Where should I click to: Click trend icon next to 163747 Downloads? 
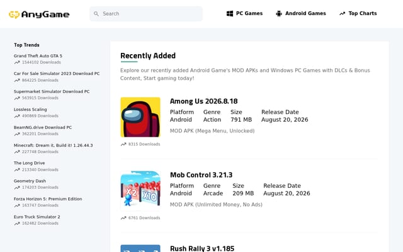tap(17, 205)
